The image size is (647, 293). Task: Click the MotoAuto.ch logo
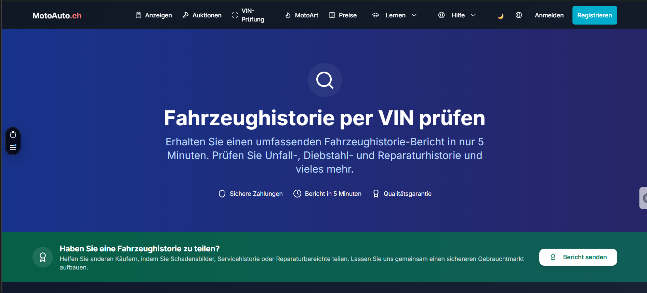tap(57, 16)
